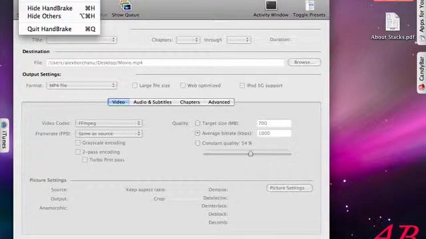Screen dimensions: 426x239
Task: Enable the Large file size checkbox
Action: point(134,86)
